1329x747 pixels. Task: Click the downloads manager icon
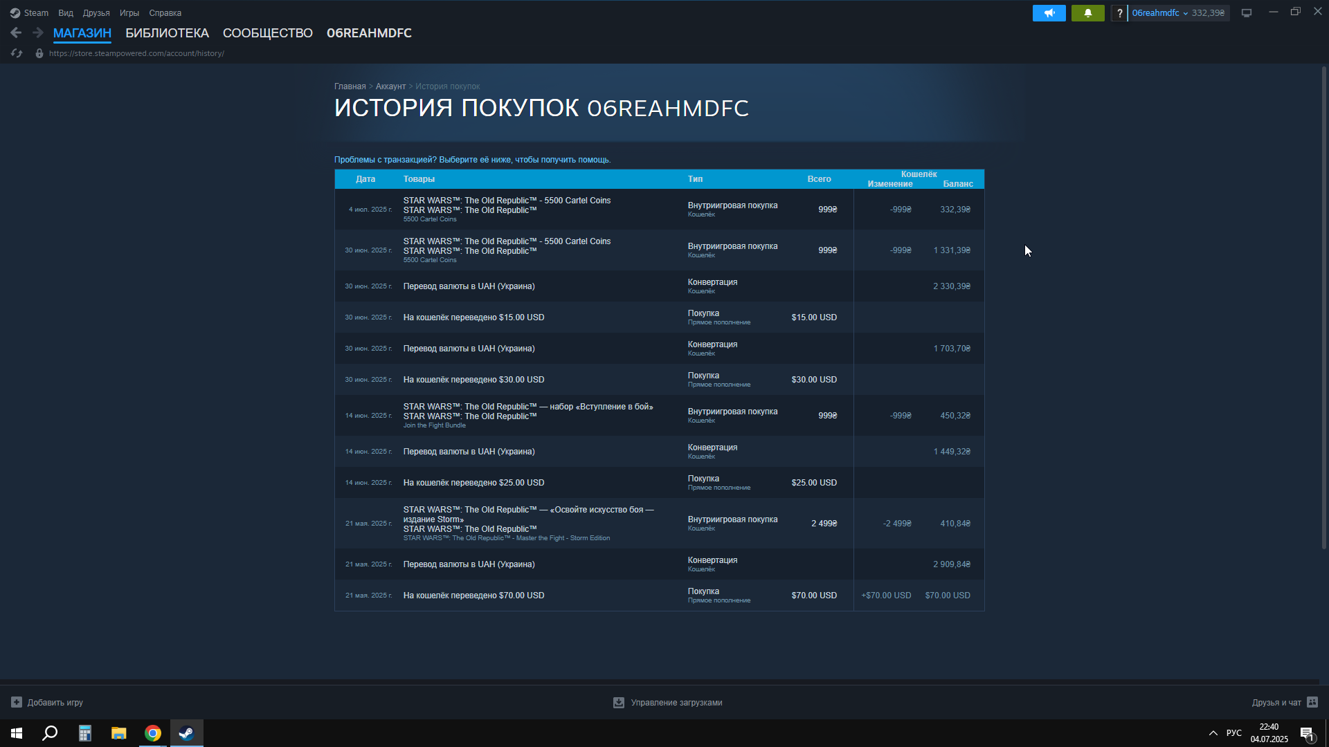[x=619, y=702]
